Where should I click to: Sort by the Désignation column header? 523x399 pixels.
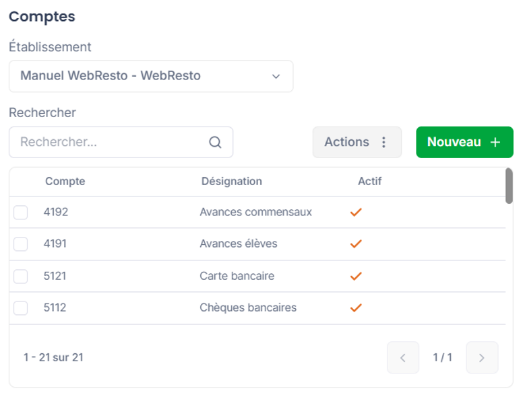[x=231, y=181]
